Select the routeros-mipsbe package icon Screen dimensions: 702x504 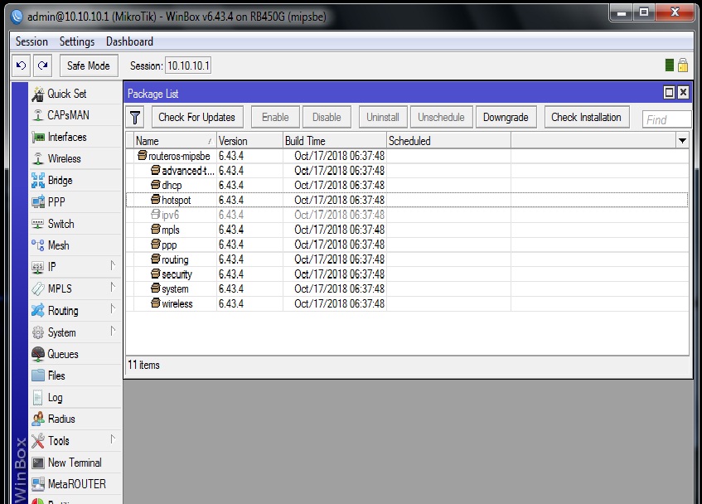click(x=143, y=155)
